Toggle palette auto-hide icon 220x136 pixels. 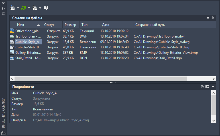pos(3,8)
